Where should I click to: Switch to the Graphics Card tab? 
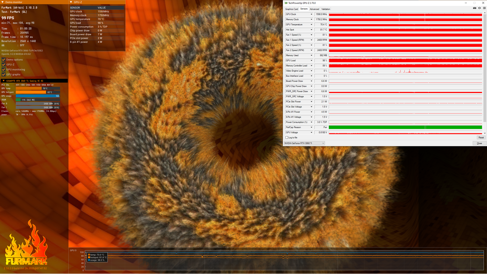(x=292, y=9)
